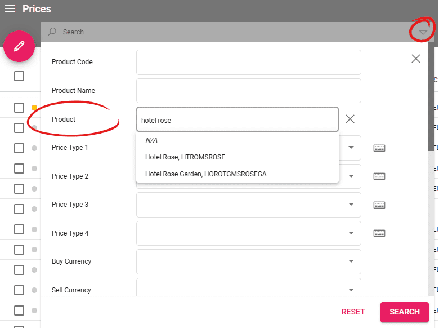439x328 pixels.
Task: Open keyboard icon beside Price Type 4
Action: coord(379,233)
